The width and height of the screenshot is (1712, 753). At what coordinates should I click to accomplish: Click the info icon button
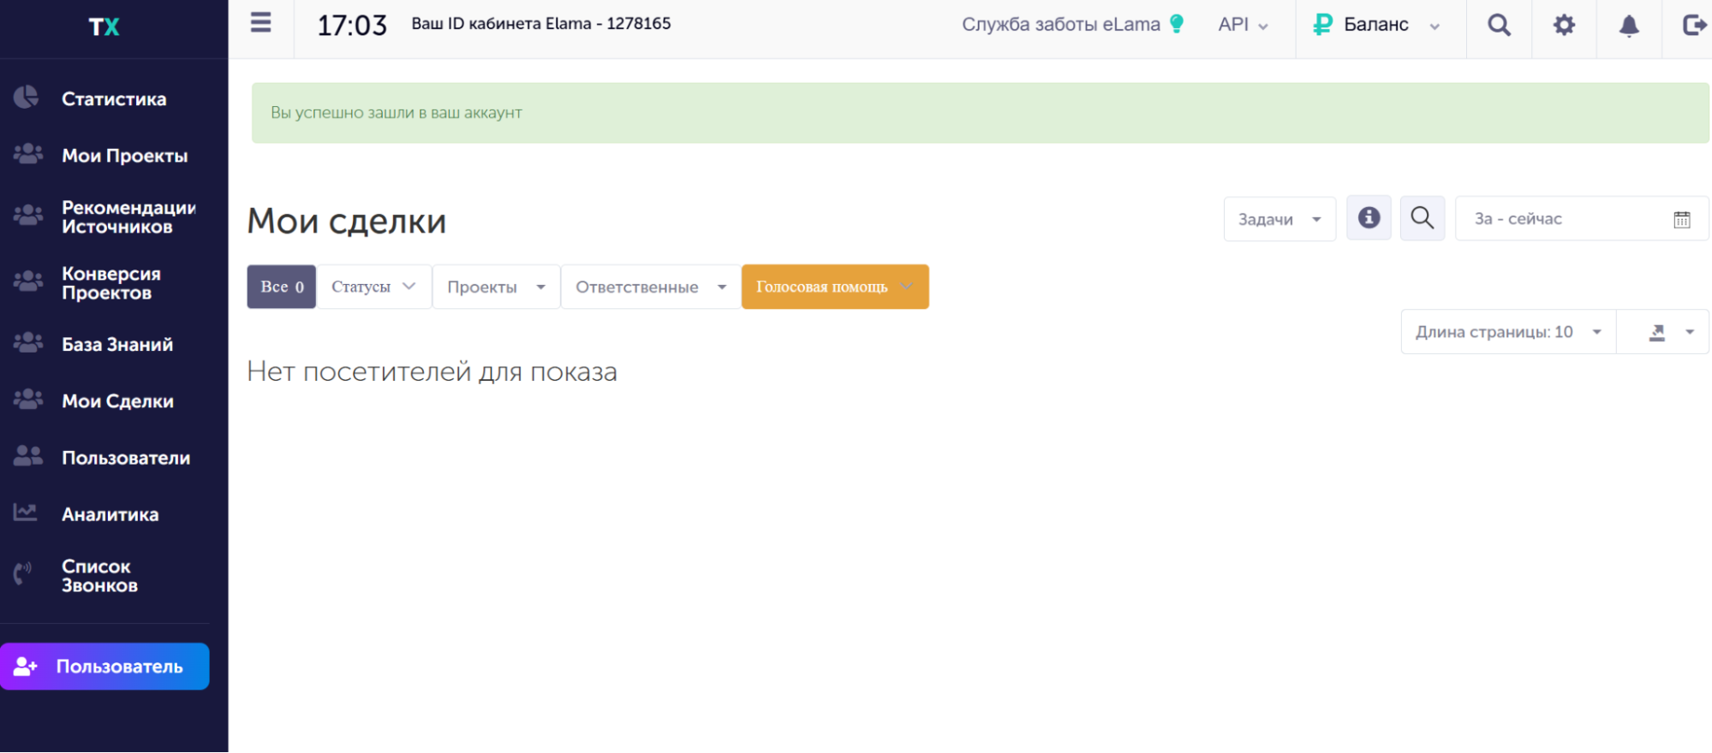point(1369,218)
